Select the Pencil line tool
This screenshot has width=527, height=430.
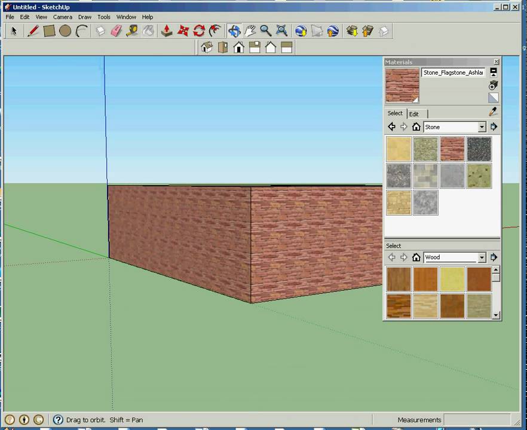(x=33, y=31)
